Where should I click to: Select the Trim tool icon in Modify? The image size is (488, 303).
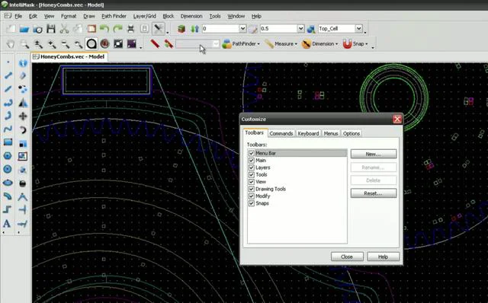(x=23, y=210)
